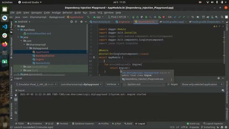Open the Database Inspector tool window
The image size is (229, 129).
point(83,124)
